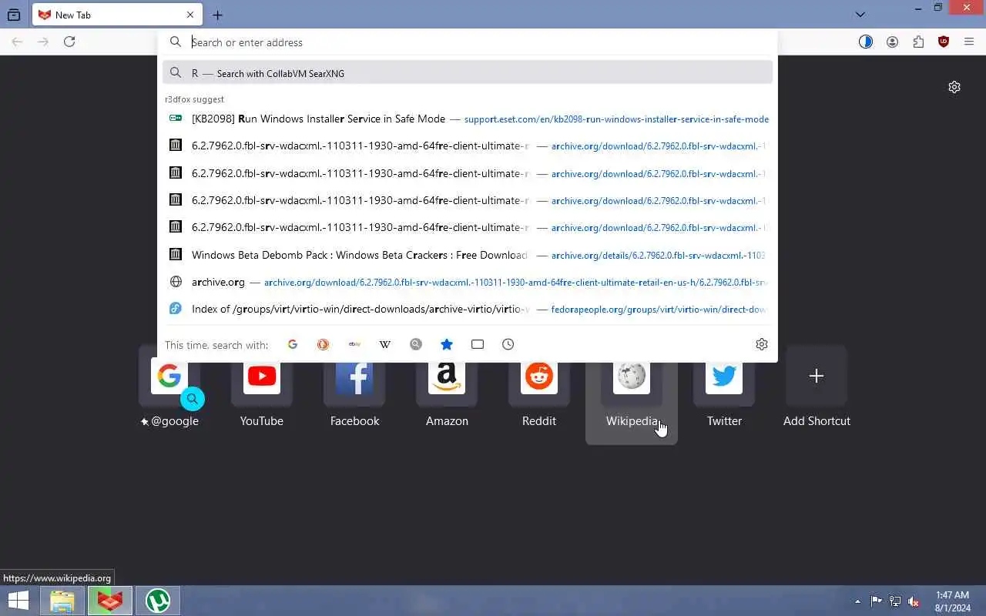Open the account profile icon

(892, 42)
